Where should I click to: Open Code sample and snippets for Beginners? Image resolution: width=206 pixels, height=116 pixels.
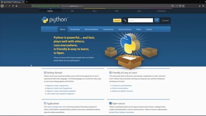(x=61, y=94)
